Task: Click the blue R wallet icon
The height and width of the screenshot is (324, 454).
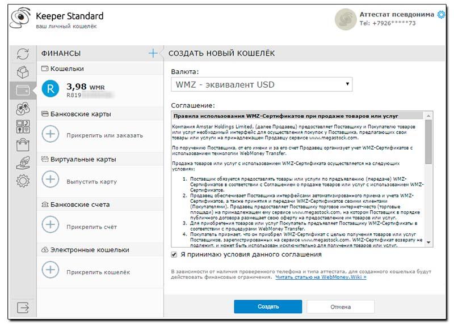Action: click(x=51, y=89)
